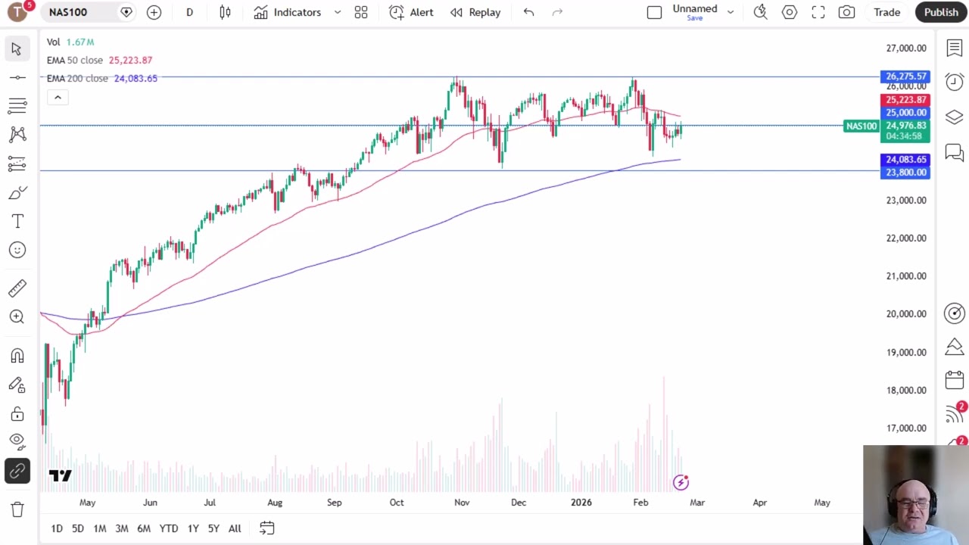The width and height of the screenshot is (969, 545).
Task: Undo the last chart action
Action: click(528, 12)
